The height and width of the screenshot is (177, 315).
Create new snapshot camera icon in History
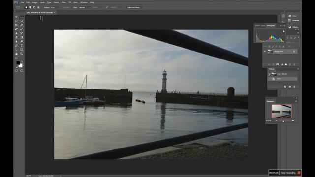click(290, 87)
